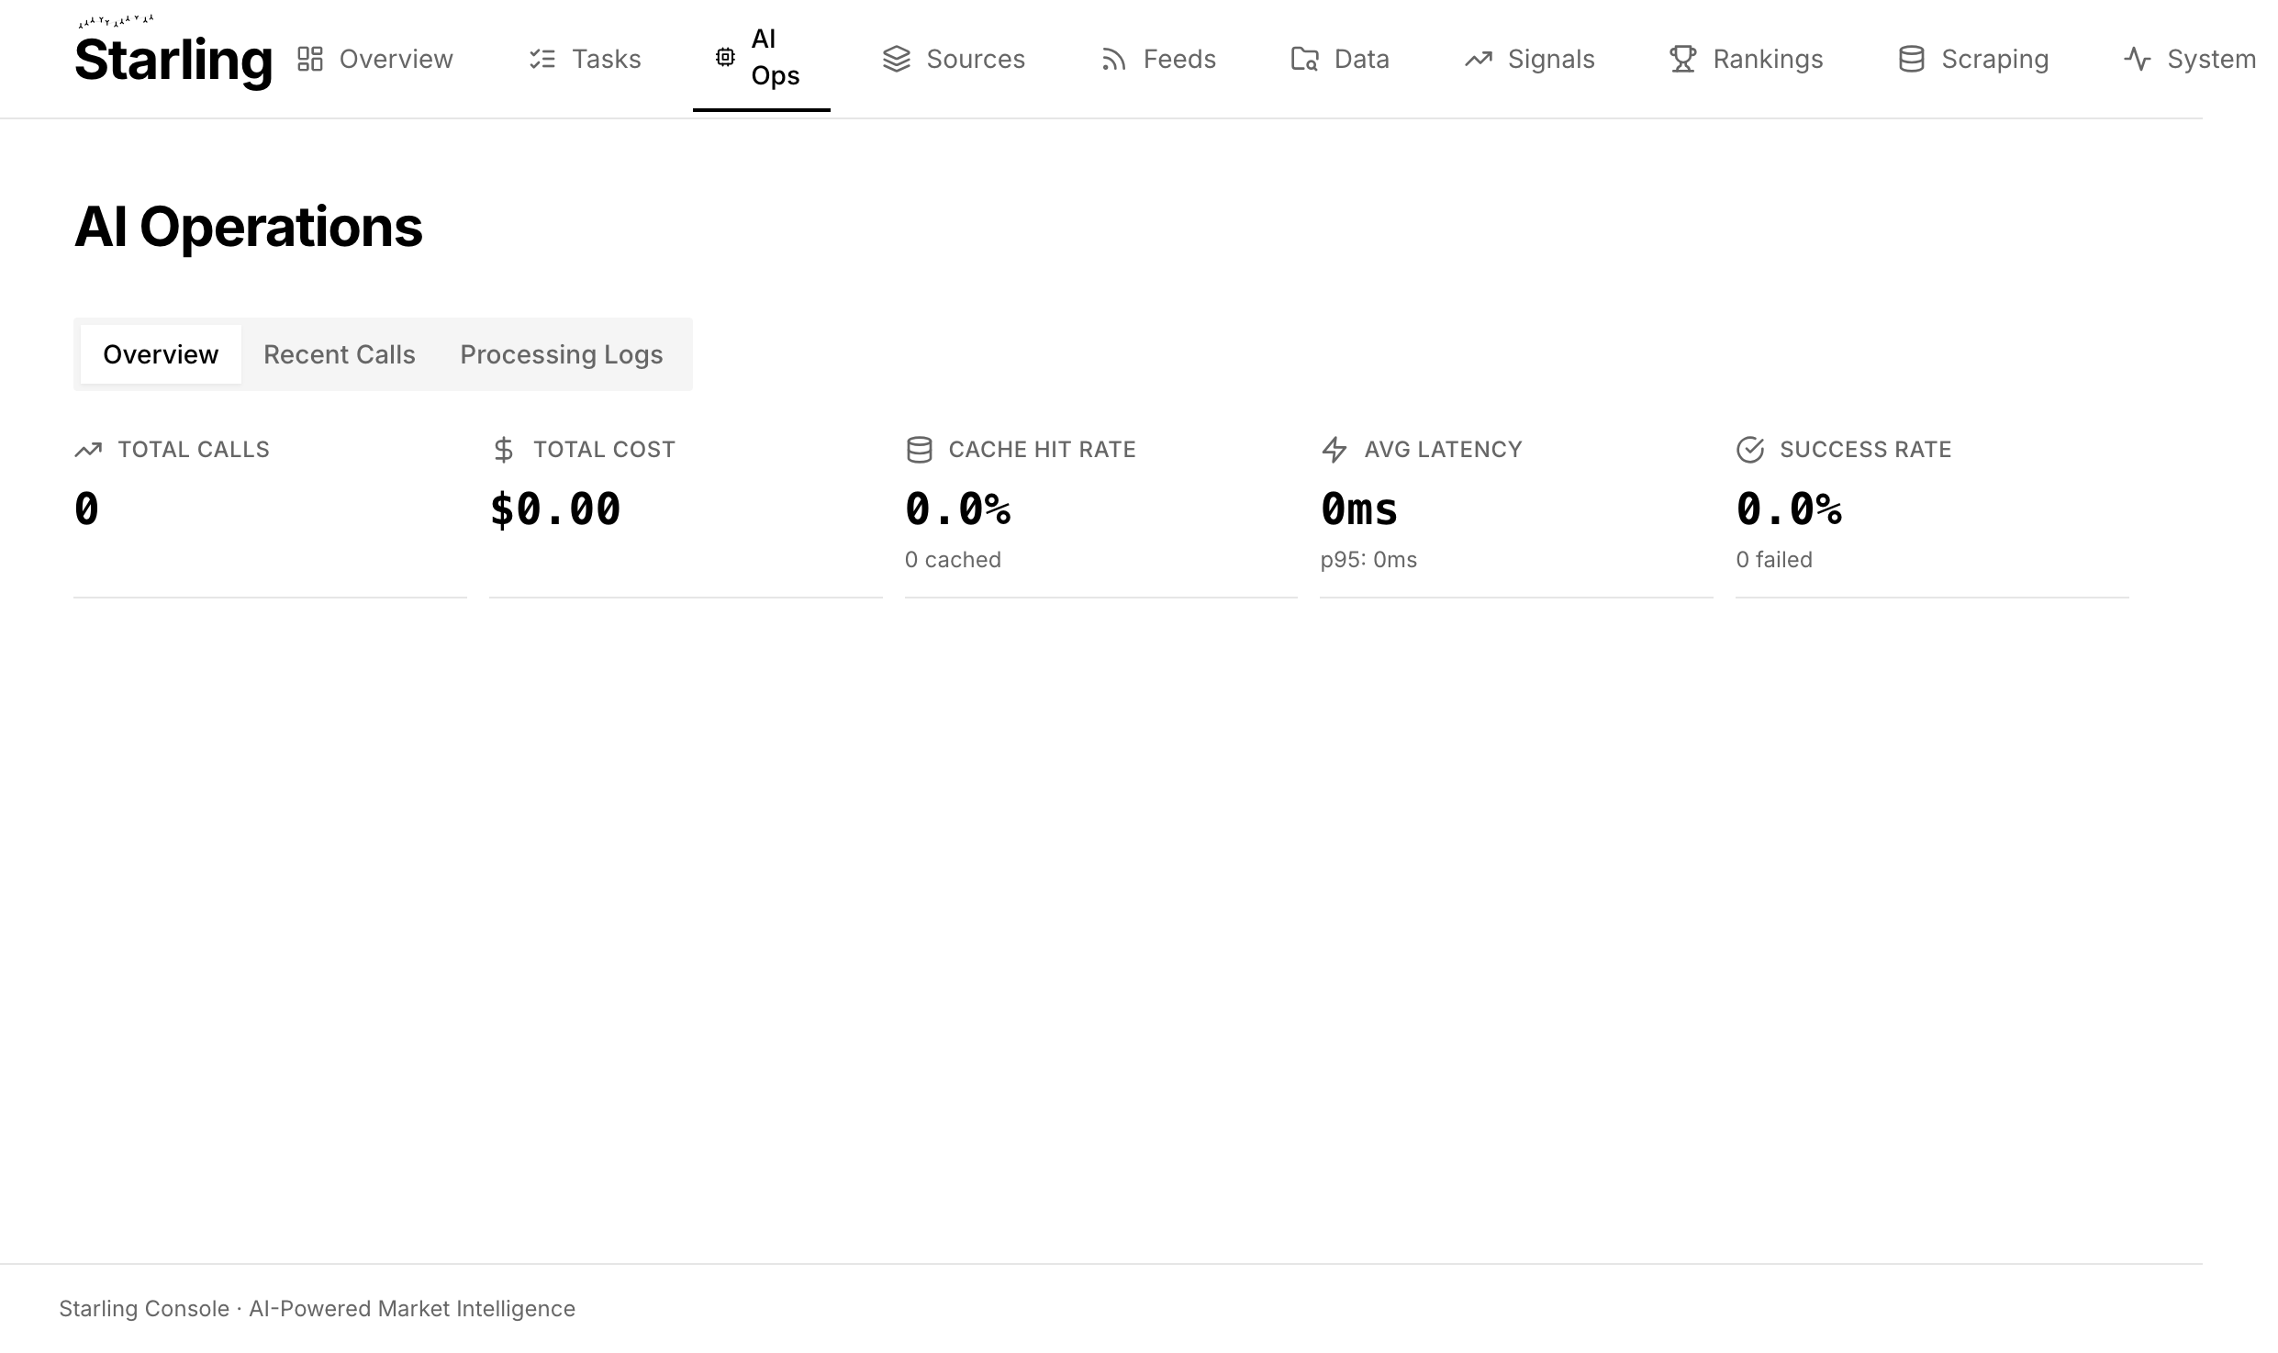Select the Overview tab in AI Operations
Image resolution: width=2278 pixels, height=1353 pixels.
[160, 354]
